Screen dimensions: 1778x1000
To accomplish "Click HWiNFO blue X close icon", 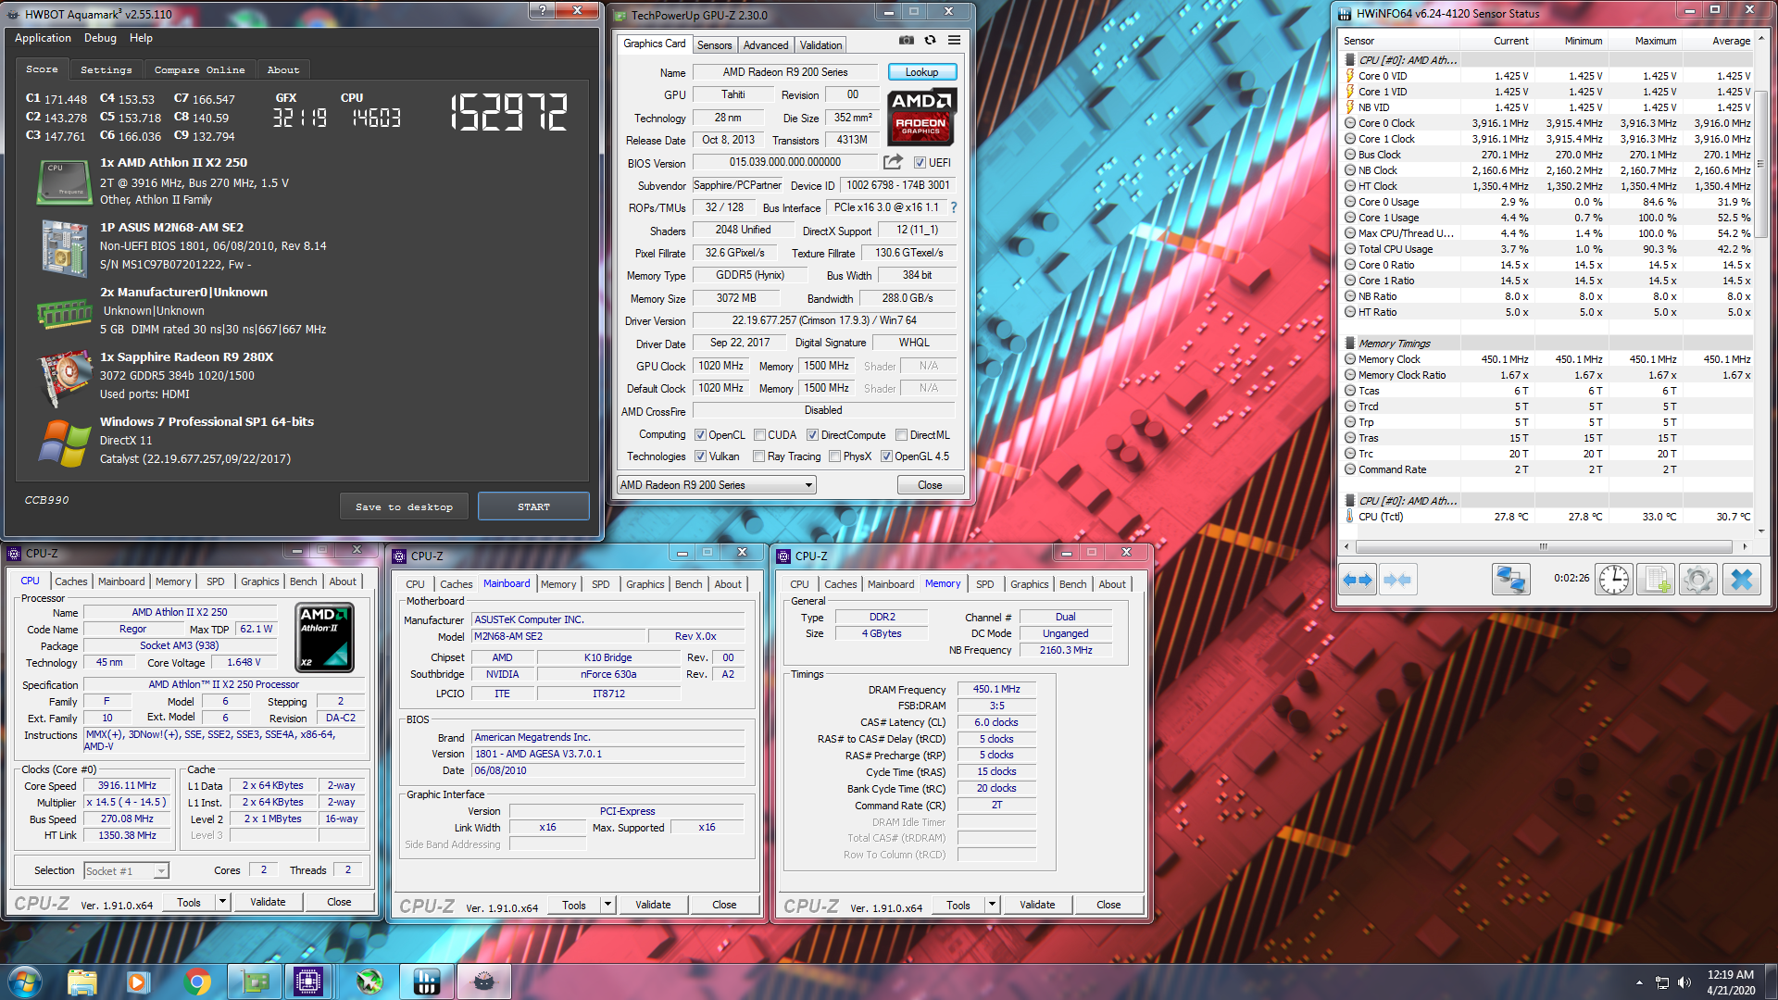I will click(x=1741, y=580).
